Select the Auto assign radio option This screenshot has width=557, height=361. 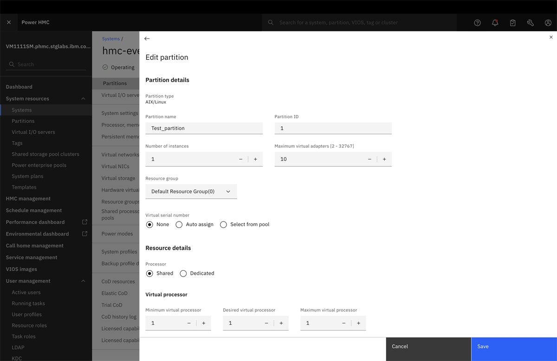pyautogui.click(x=194, y=224)
